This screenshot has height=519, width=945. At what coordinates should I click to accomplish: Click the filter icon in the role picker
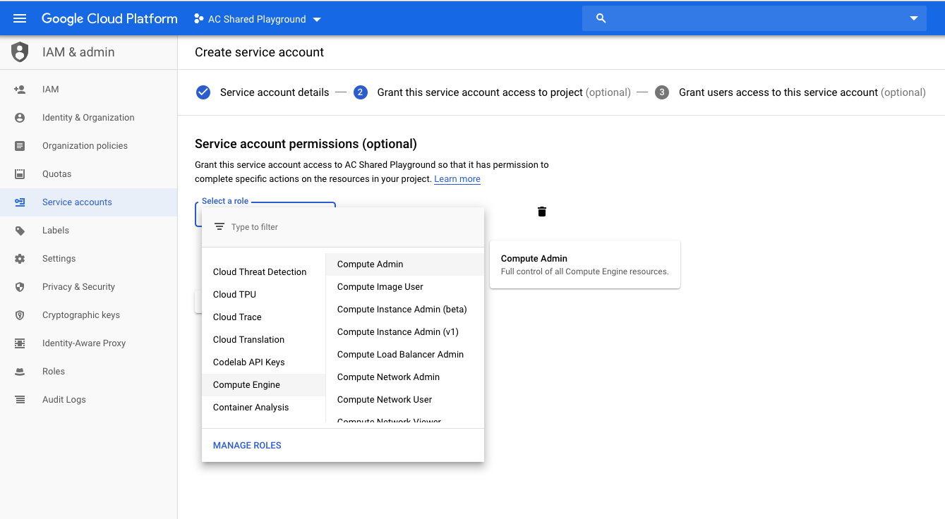click(219, 226)
